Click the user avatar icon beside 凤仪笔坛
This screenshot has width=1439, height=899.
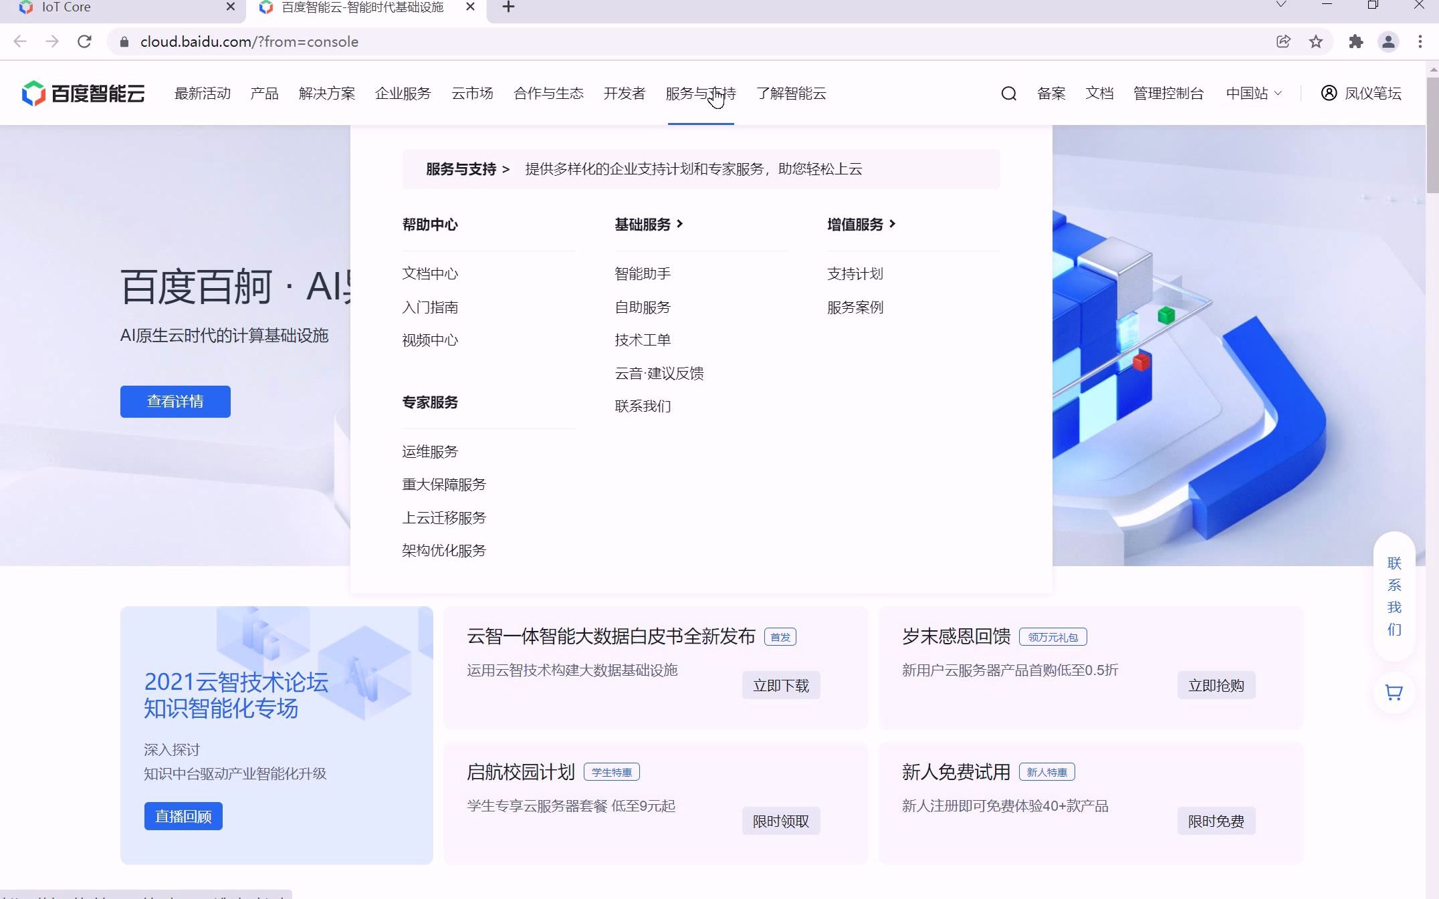tap(1329, 93)
